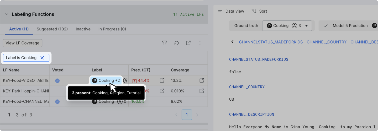
Task: Click the CHANNELSTATUS_MADEFORKIDS field heading
Action: click(x=259, y=59)
